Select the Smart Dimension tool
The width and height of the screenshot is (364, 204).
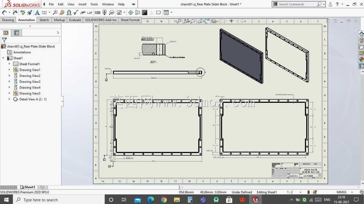(4, 12)
